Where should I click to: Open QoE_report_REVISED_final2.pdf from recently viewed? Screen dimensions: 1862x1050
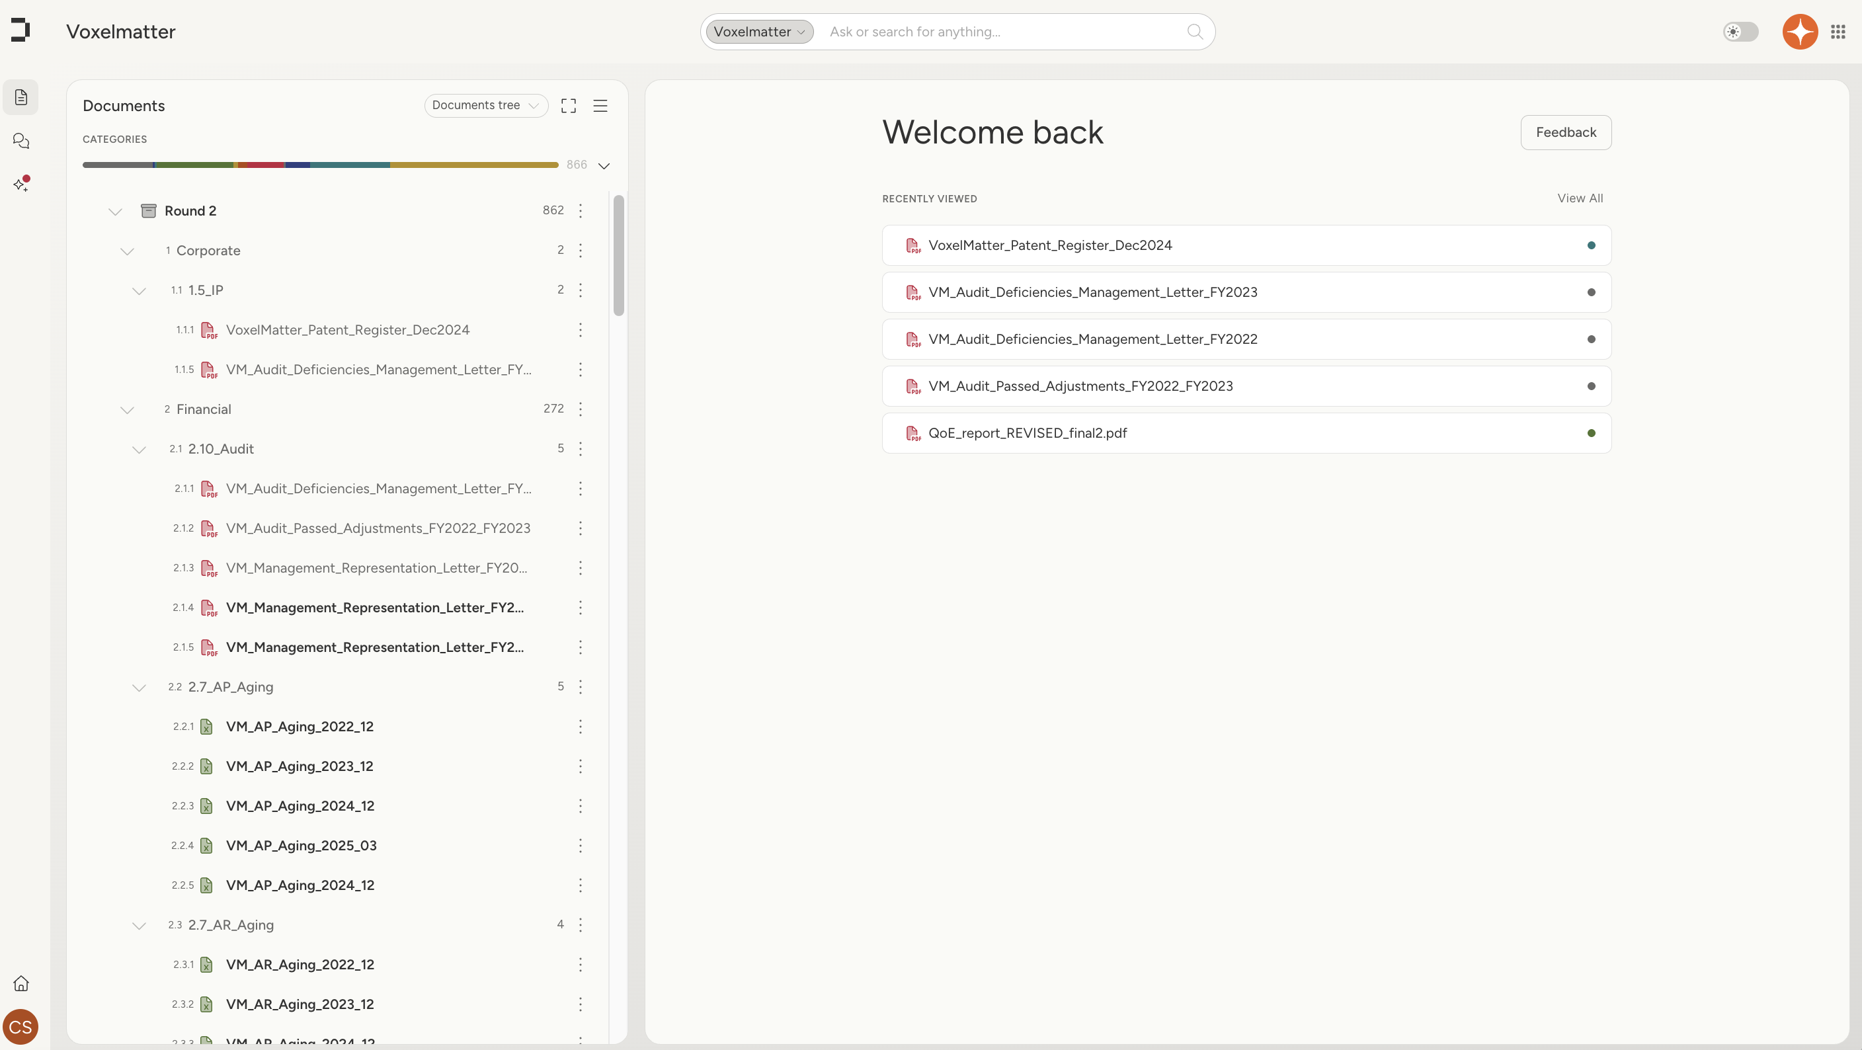coord(1246,433)
